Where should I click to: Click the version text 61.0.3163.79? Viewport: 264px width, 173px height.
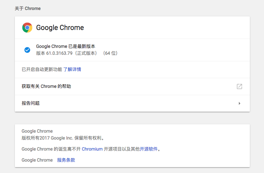pos(59,53)
